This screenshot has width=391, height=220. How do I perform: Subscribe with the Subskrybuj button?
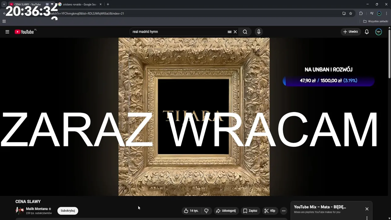68,211
